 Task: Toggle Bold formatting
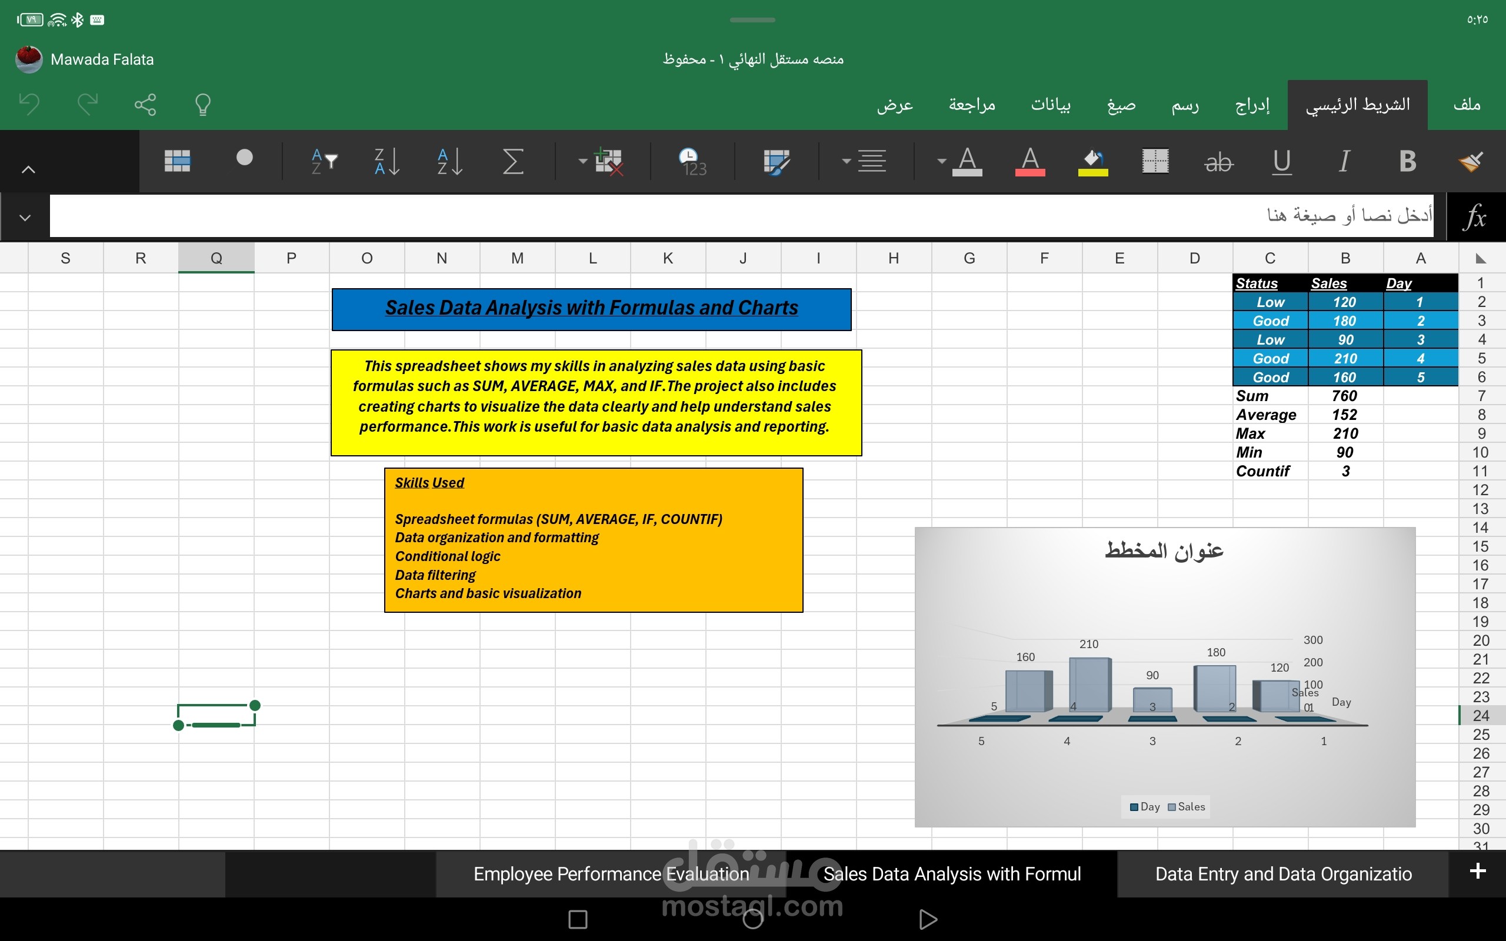[x=1408, y=162]
